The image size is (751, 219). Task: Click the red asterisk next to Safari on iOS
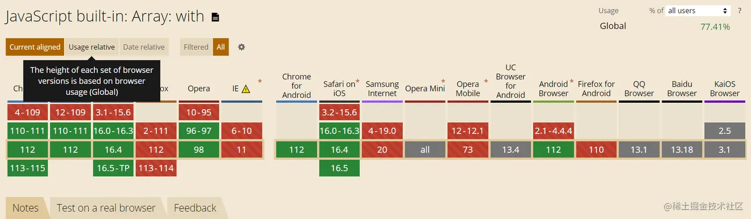click(358, 80)
